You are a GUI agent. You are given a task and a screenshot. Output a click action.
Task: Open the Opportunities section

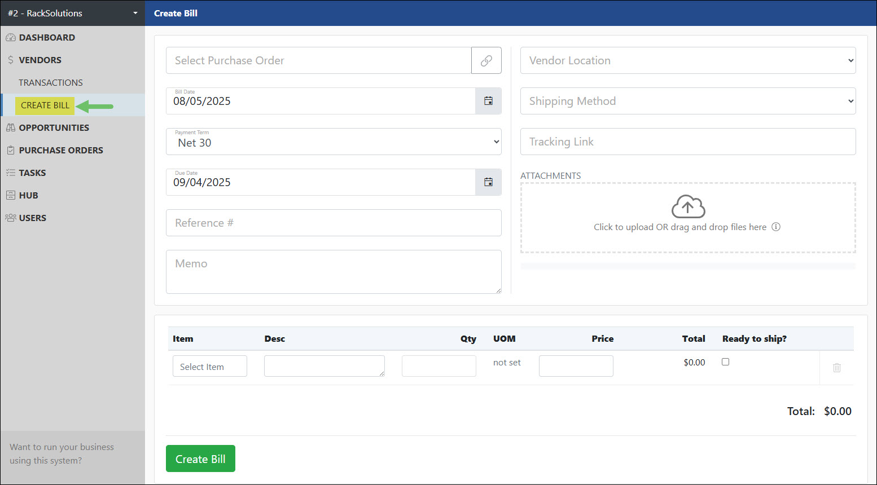[54, 127]
